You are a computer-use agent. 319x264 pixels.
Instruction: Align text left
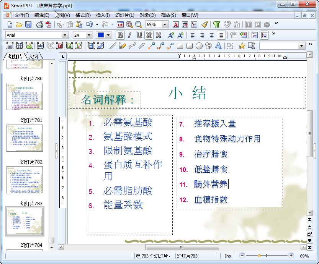(193, 35)
